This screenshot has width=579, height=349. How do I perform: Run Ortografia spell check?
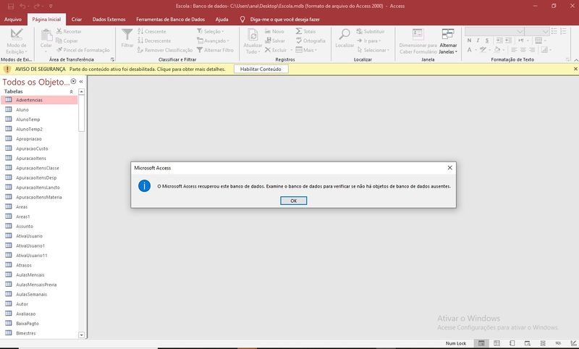click(310, 41)
